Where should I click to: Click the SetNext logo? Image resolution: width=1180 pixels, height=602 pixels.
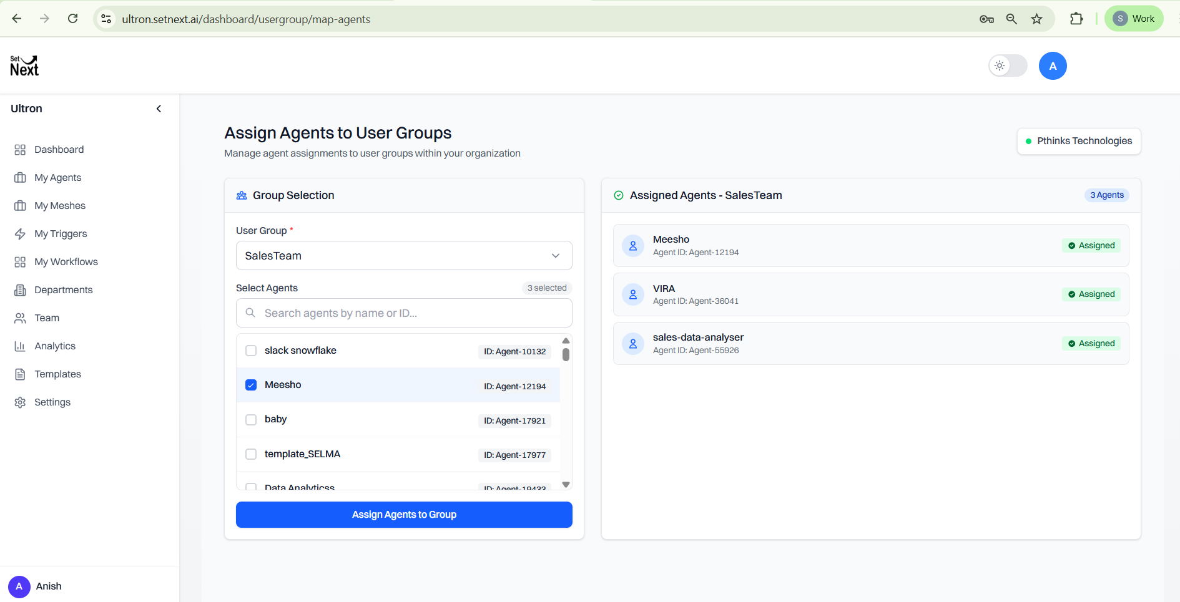(x=24, y=66)
